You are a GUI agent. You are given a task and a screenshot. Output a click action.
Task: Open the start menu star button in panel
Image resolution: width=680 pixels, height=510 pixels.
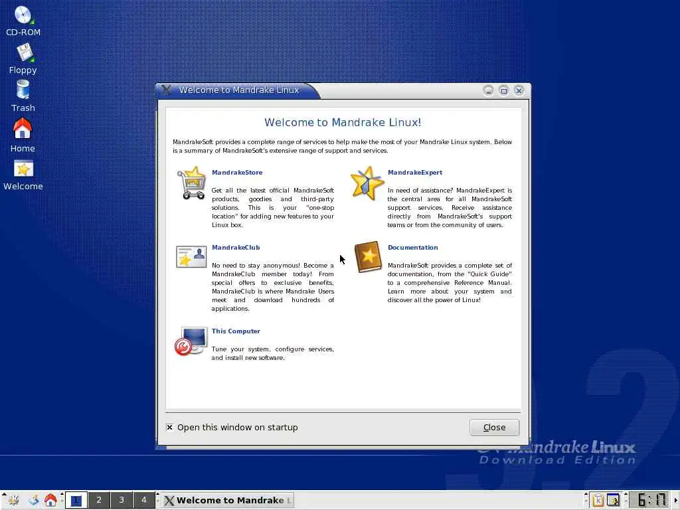(13, 500)
